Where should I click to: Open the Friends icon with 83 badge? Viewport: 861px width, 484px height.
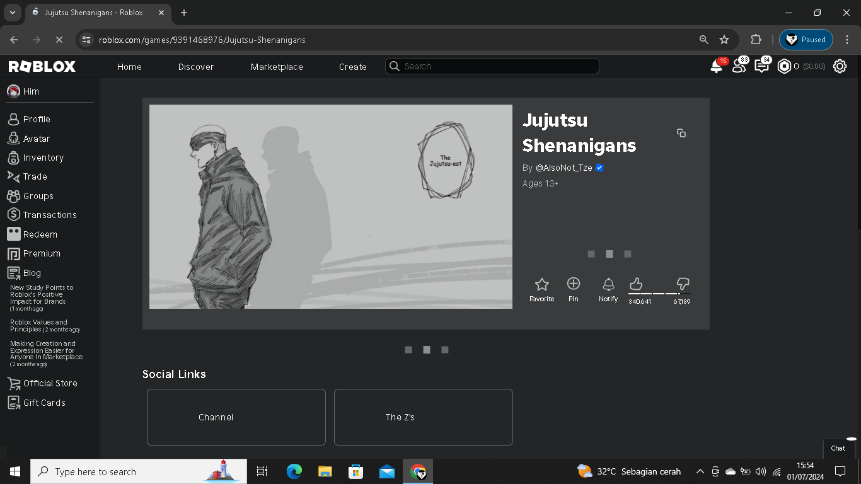[739, 66]
